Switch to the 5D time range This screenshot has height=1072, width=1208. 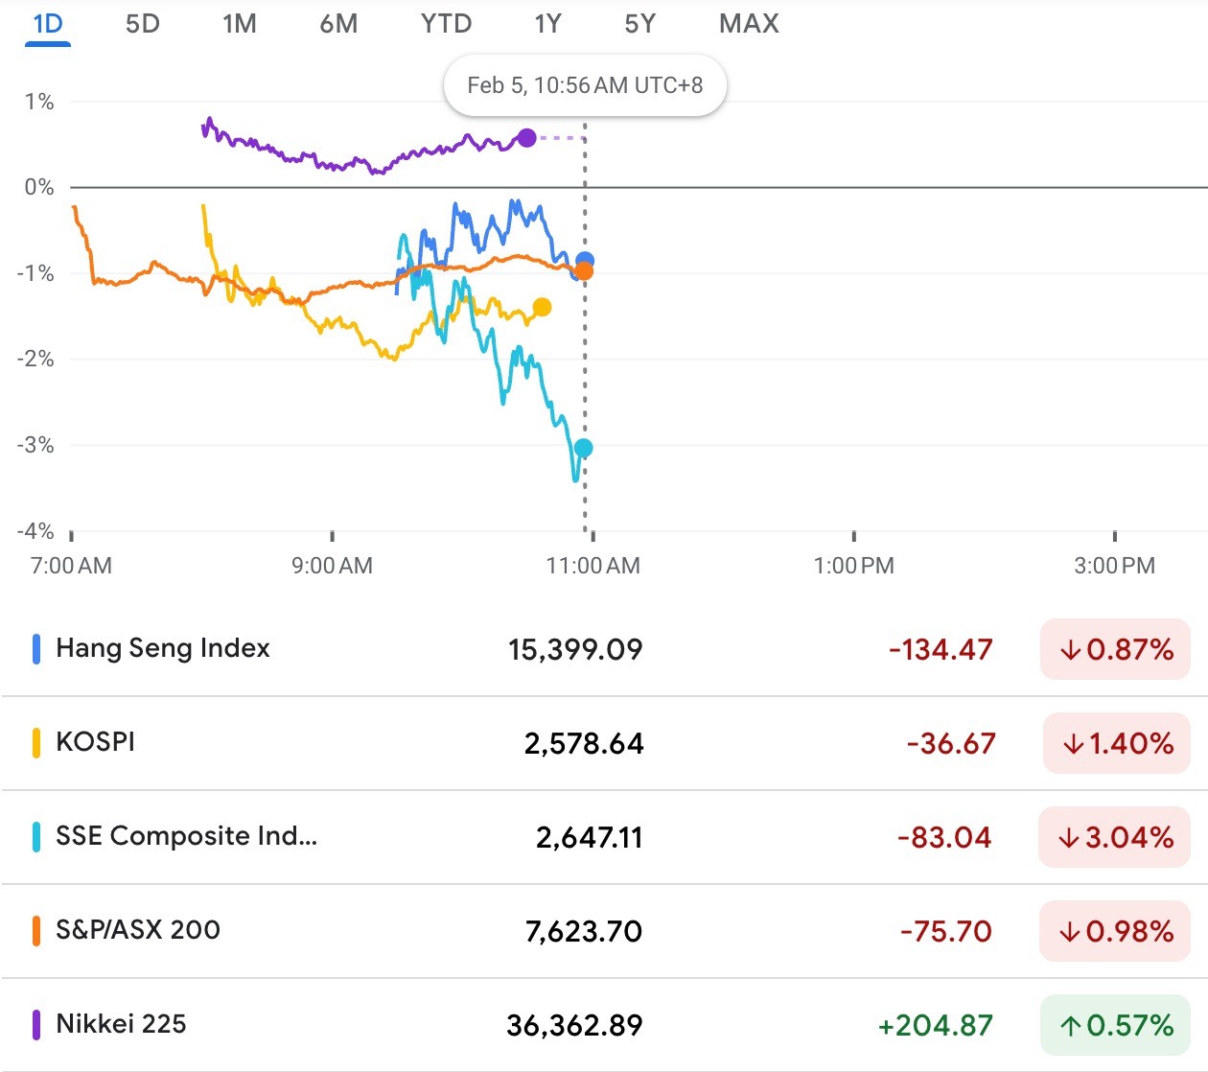pyautogui.click(x=143, y=24)
